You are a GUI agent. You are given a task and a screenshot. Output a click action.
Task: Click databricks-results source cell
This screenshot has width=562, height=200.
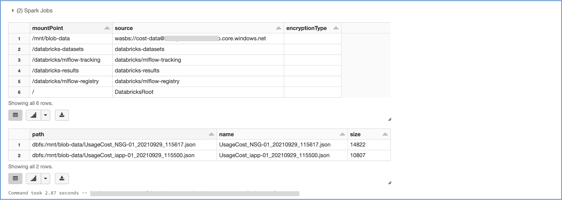(198, 70)
